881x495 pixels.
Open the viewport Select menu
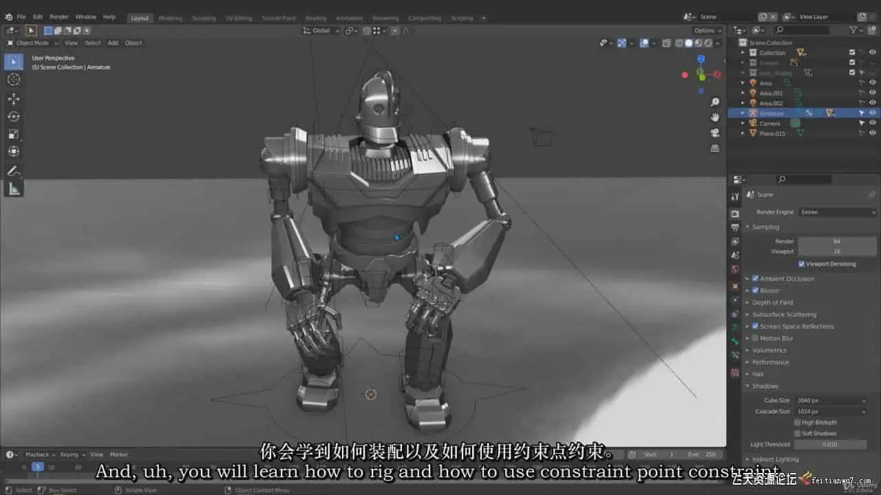point(93,43)
